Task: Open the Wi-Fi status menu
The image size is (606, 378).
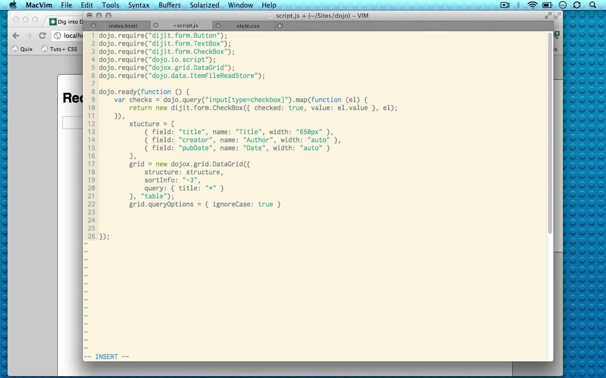Action: pos(533,5)
